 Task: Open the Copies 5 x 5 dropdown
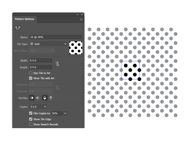pyautogui.click(x=38, y=107)
